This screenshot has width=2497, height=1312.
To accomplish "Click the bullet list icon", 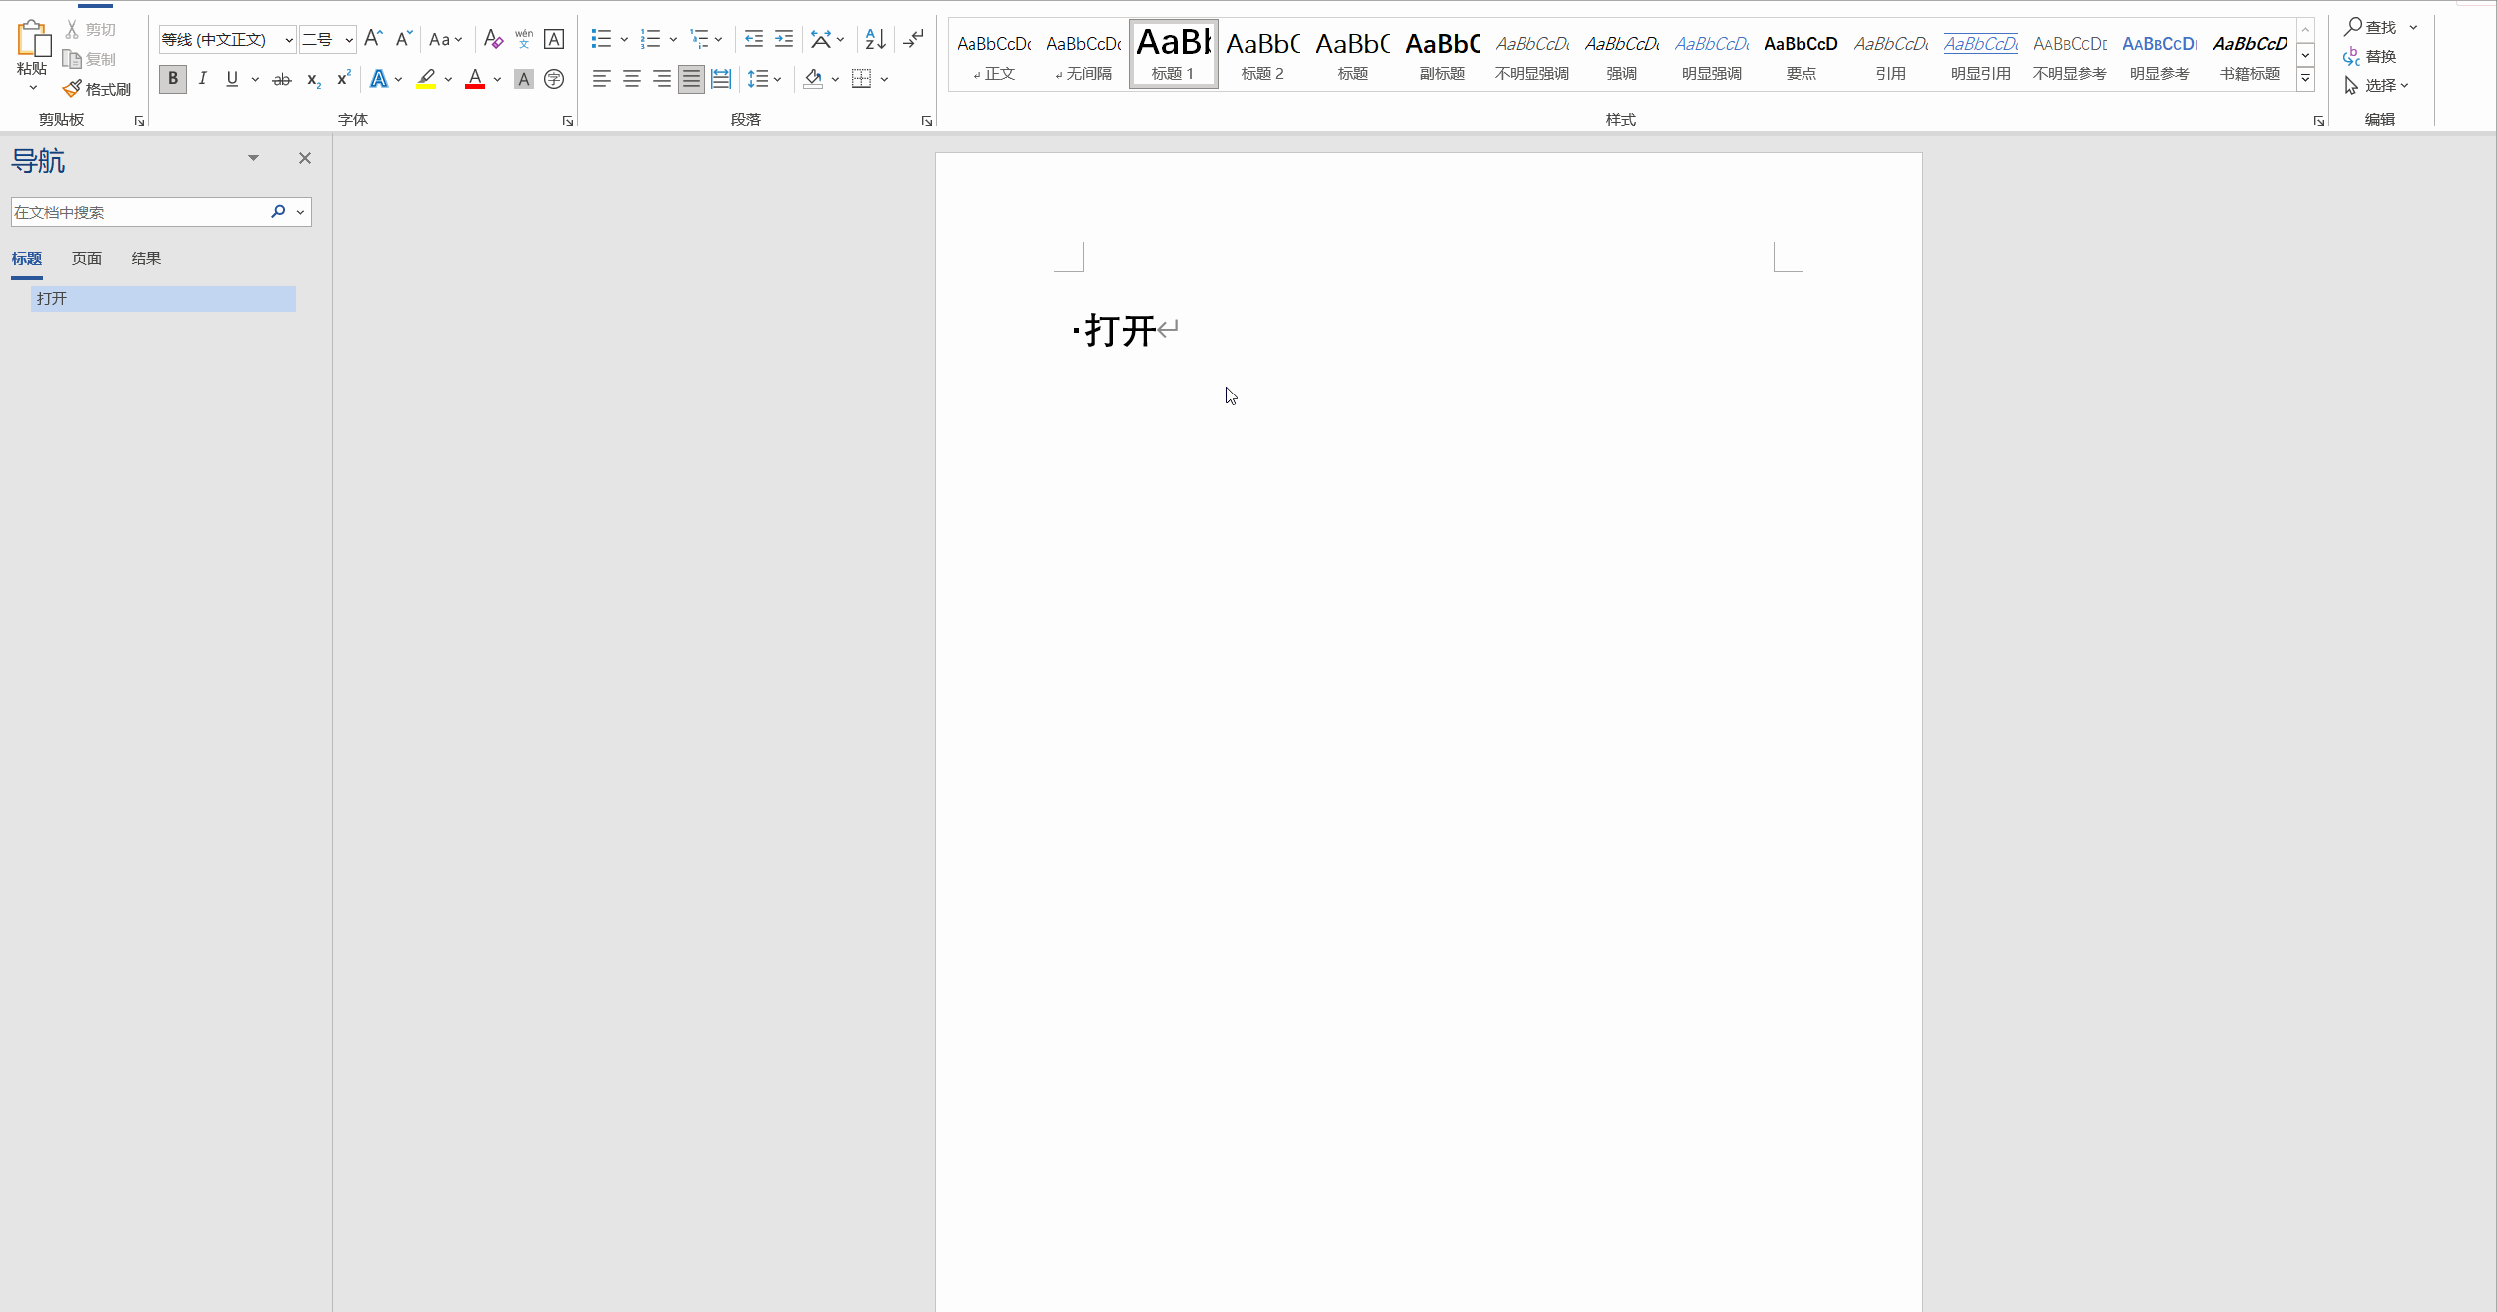I will point(601,39).
